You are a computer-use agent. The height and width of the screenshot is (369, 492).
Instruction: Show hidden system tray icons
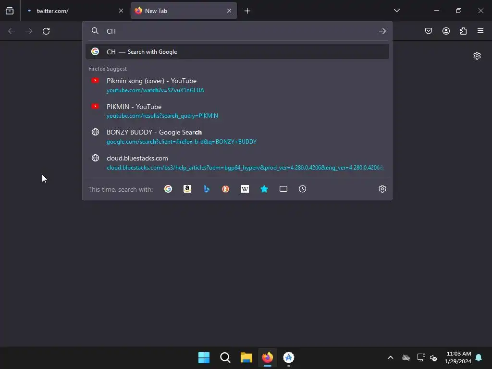(391, 357)
